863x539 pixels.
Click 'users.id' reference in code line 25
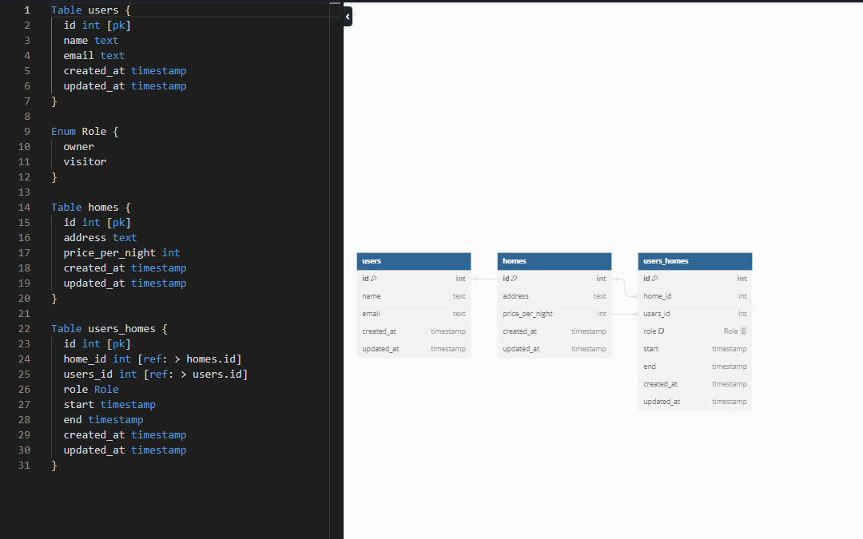tap(217, 374)
